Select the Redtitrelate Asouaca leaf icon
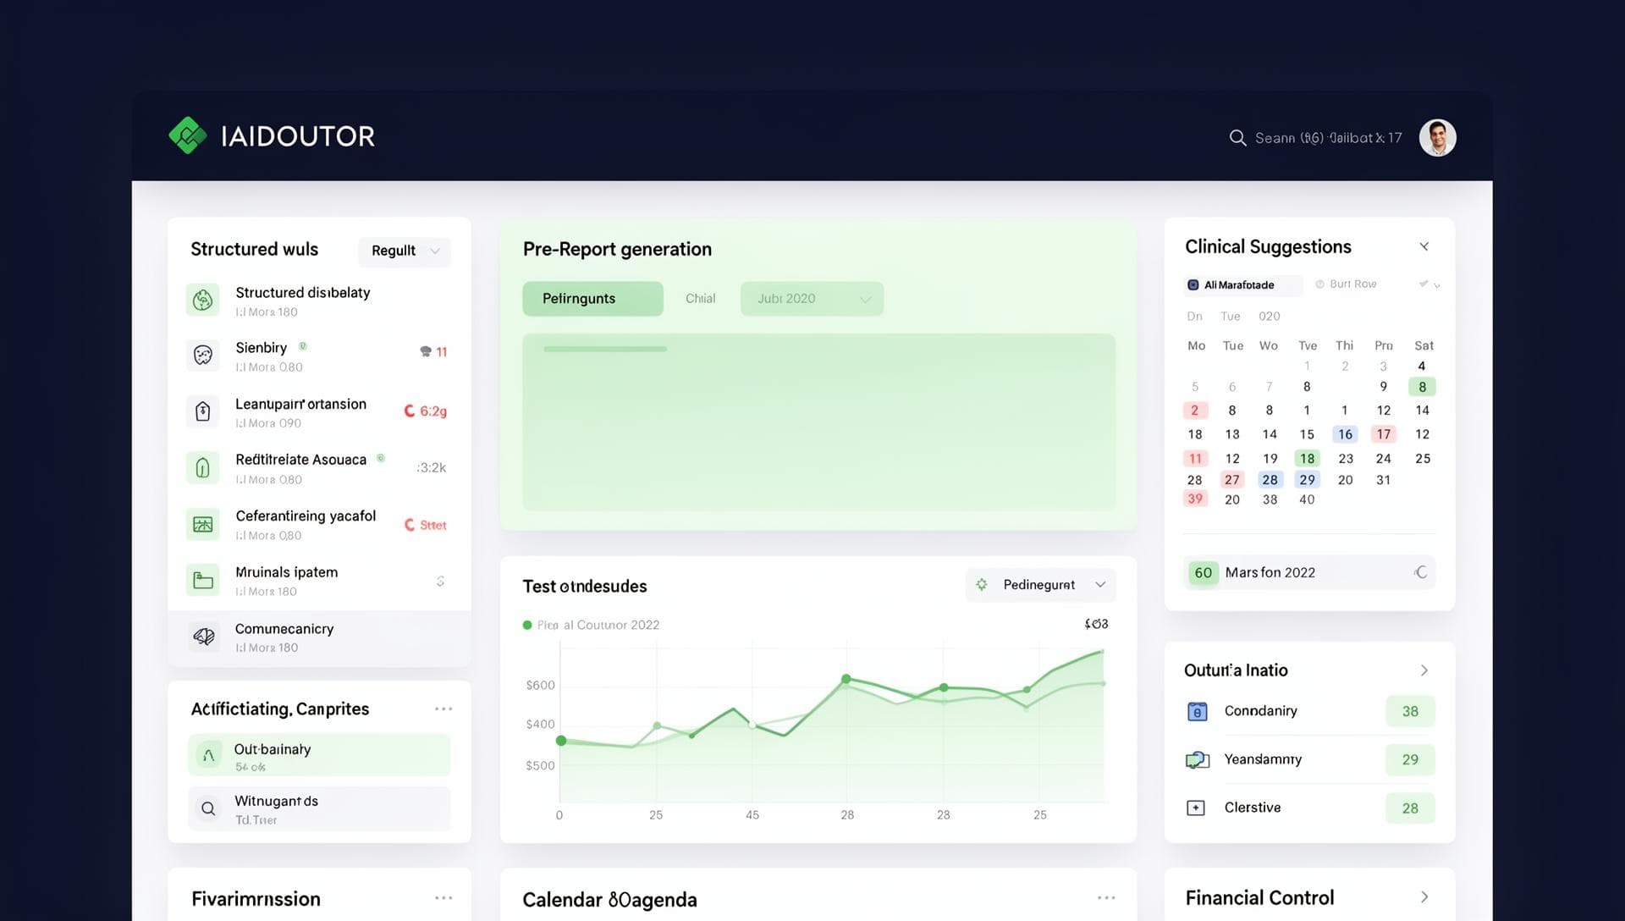This screenshot has width=1625, height=921. coord(202,467)
